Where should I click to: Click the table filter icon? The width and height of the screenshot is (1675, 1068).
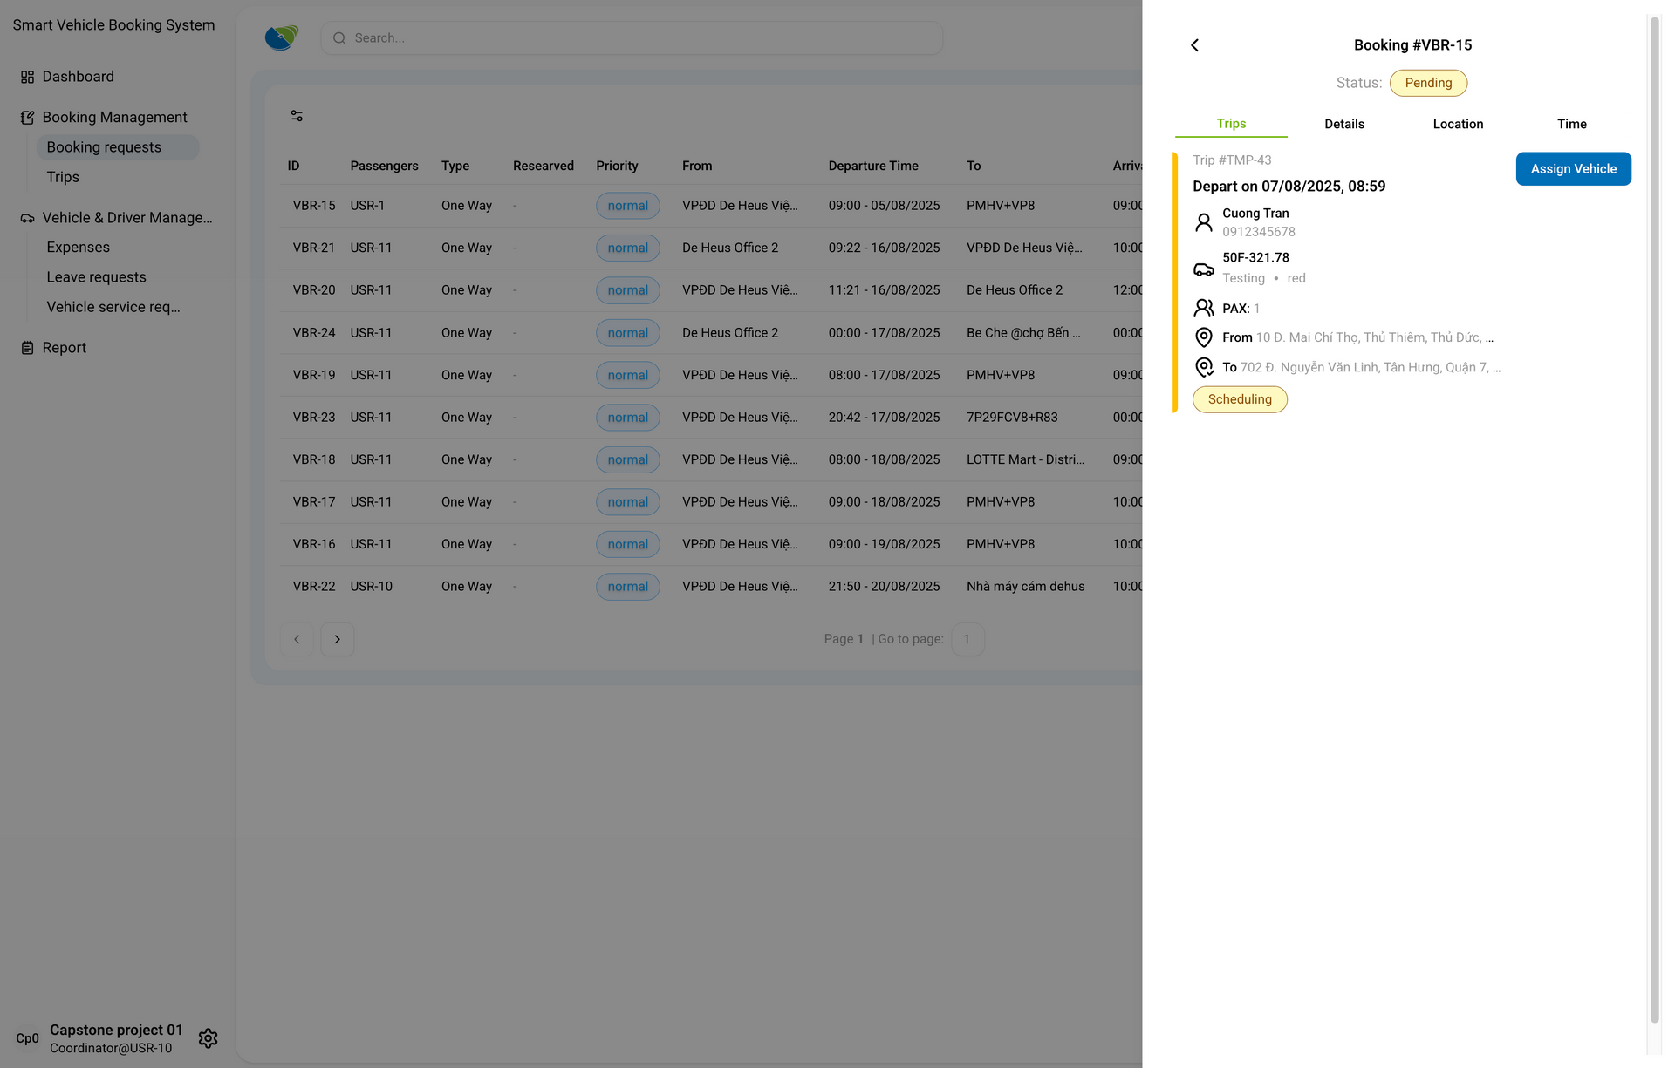297,116
